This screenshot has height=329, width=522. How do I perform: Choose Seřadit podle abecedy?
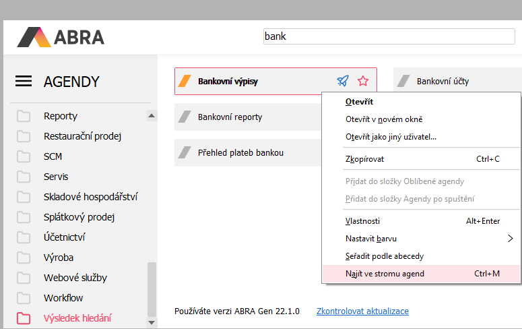(x=421, y=256)
